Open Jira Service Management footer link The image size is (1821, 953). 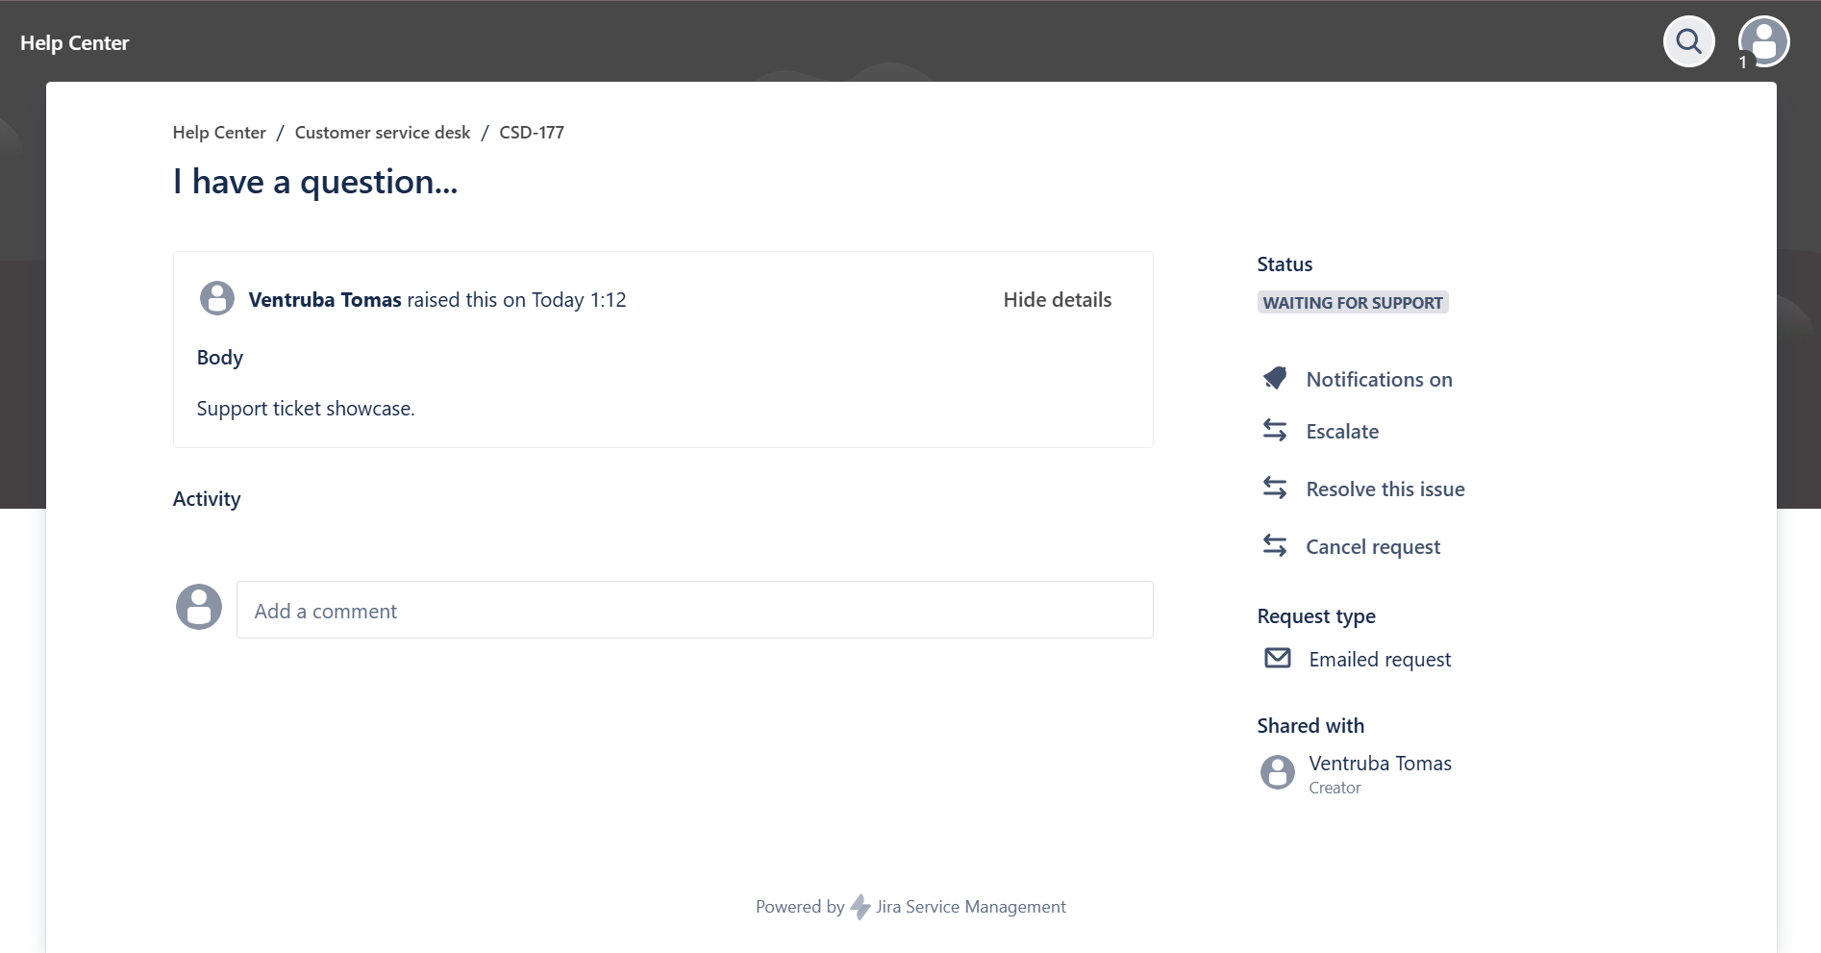click(x=970, y=907)
